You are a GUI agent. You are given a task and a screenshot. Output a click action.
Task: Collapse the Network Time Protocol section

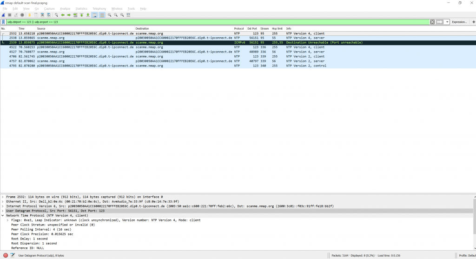point(3,215)
